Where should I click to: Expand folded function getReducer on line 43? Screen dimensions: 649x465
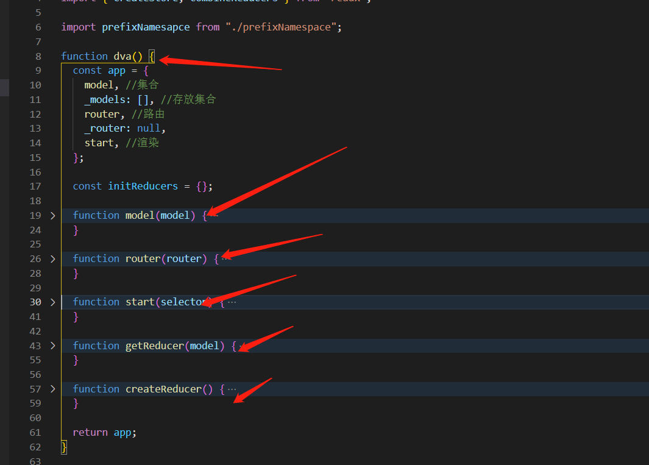(52, 346)
